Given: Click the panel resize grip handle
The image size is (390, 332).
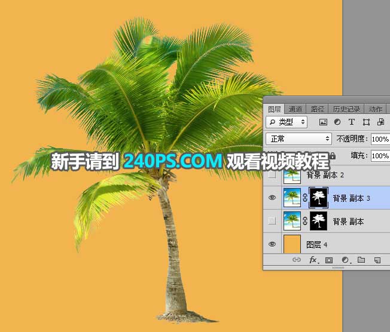Looking at the screenshot, I should [339, 268].
